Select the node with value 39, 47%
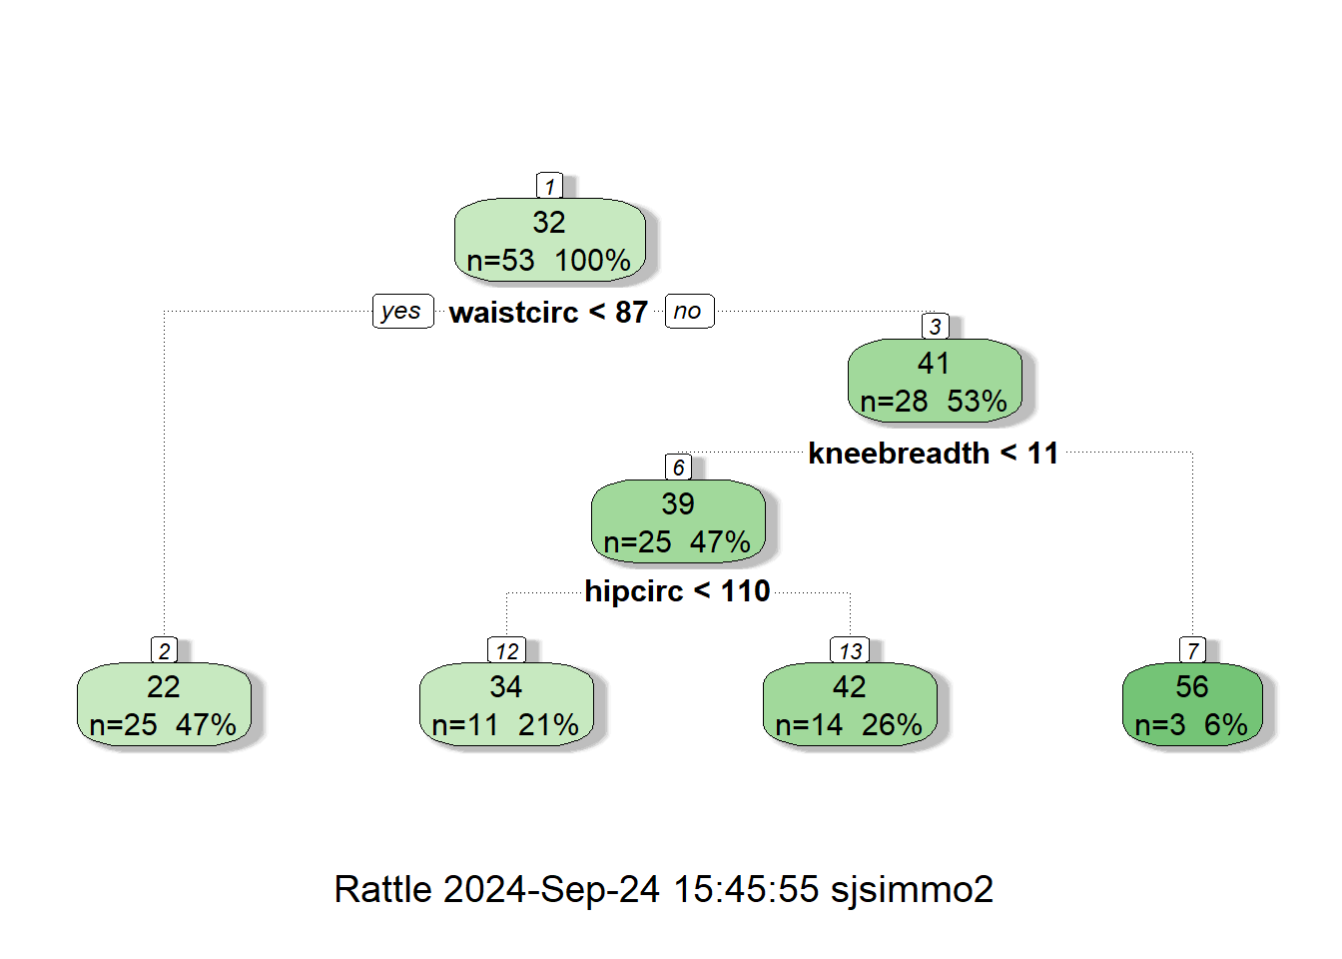1342x959 pixels. click(678, 522)
